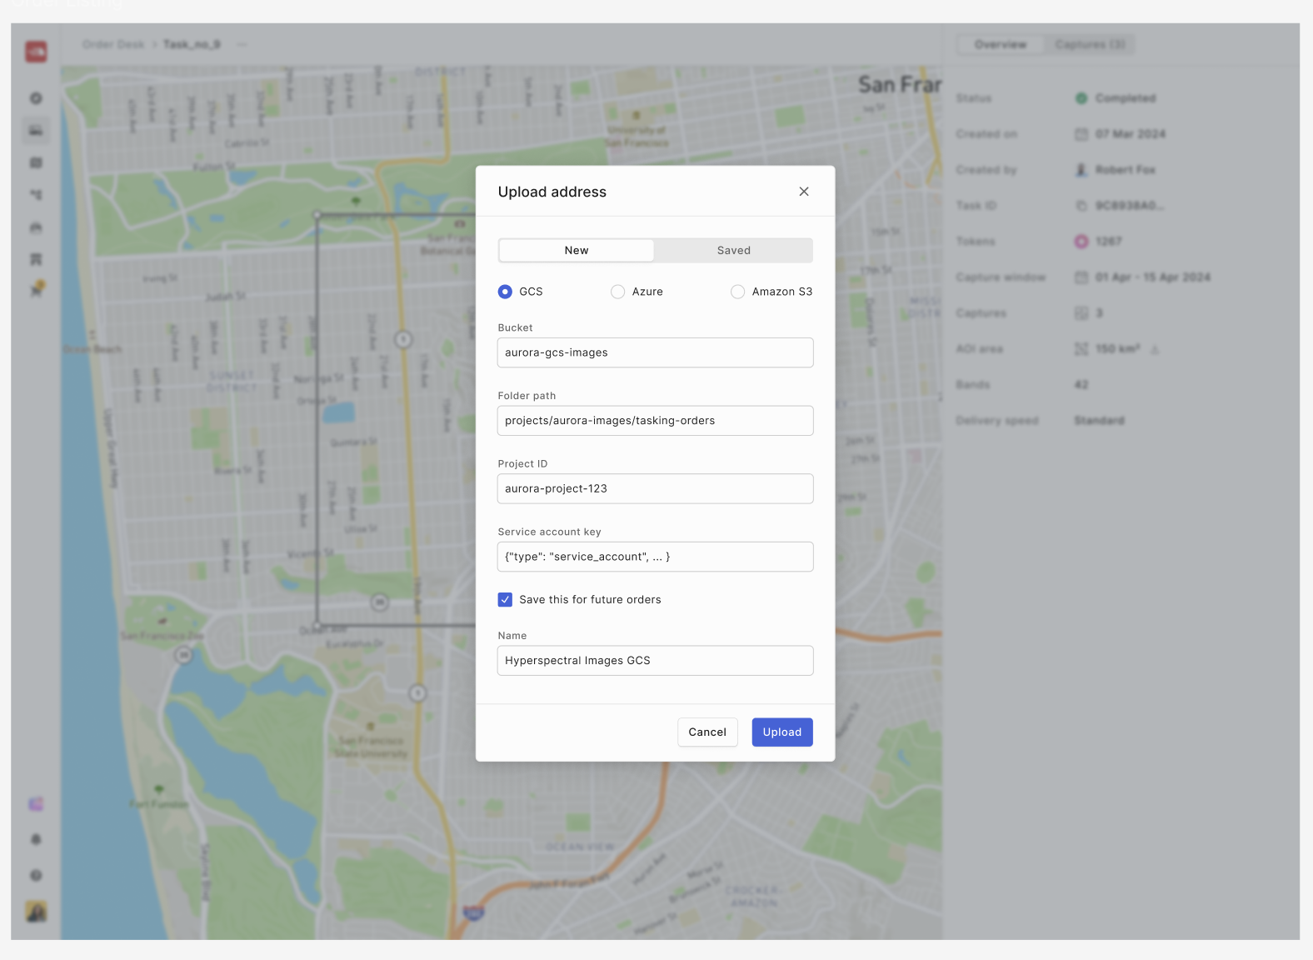Screen dimensions: 1313x960
Task: Open breadcrumb more options ellipsis
Action: (242, 44)
